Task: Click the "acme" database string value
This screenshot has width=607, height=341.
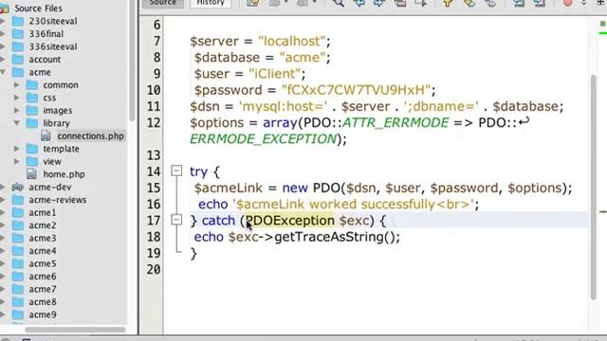Action: pos(303,58)
